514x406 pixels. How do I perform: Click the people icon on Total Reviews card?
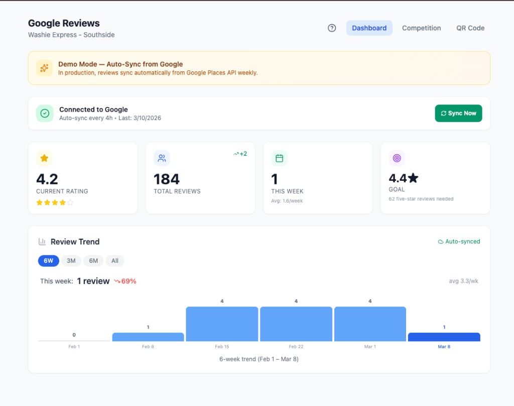pyautogui.click(x=162, y=158)
